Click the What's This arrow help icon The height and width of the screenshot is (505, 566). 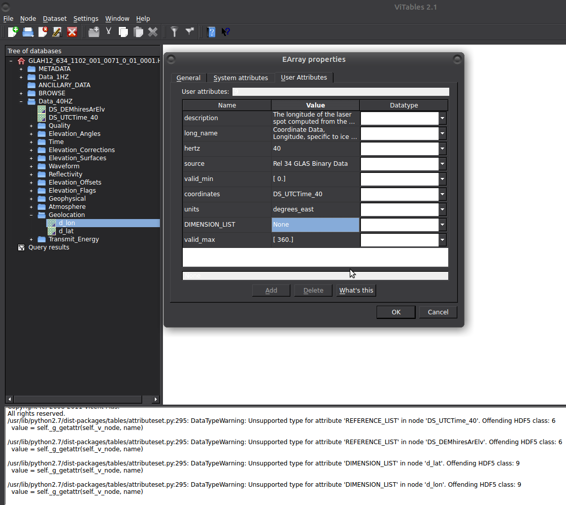coord(225,31)
